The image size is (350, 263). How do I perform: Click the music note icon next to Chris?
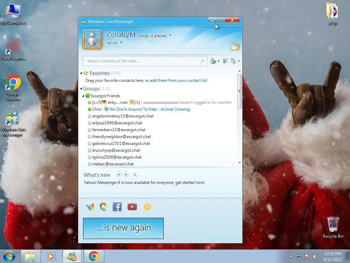tap(106, 109)
